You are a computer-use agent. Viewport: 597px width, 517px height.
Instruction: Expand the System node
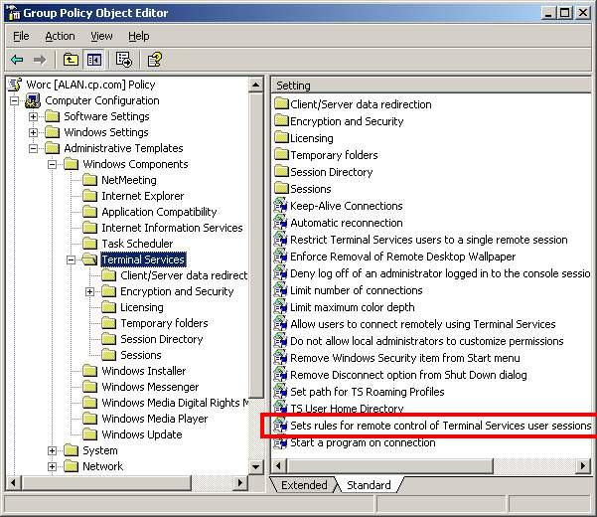(x=53, y=450)
